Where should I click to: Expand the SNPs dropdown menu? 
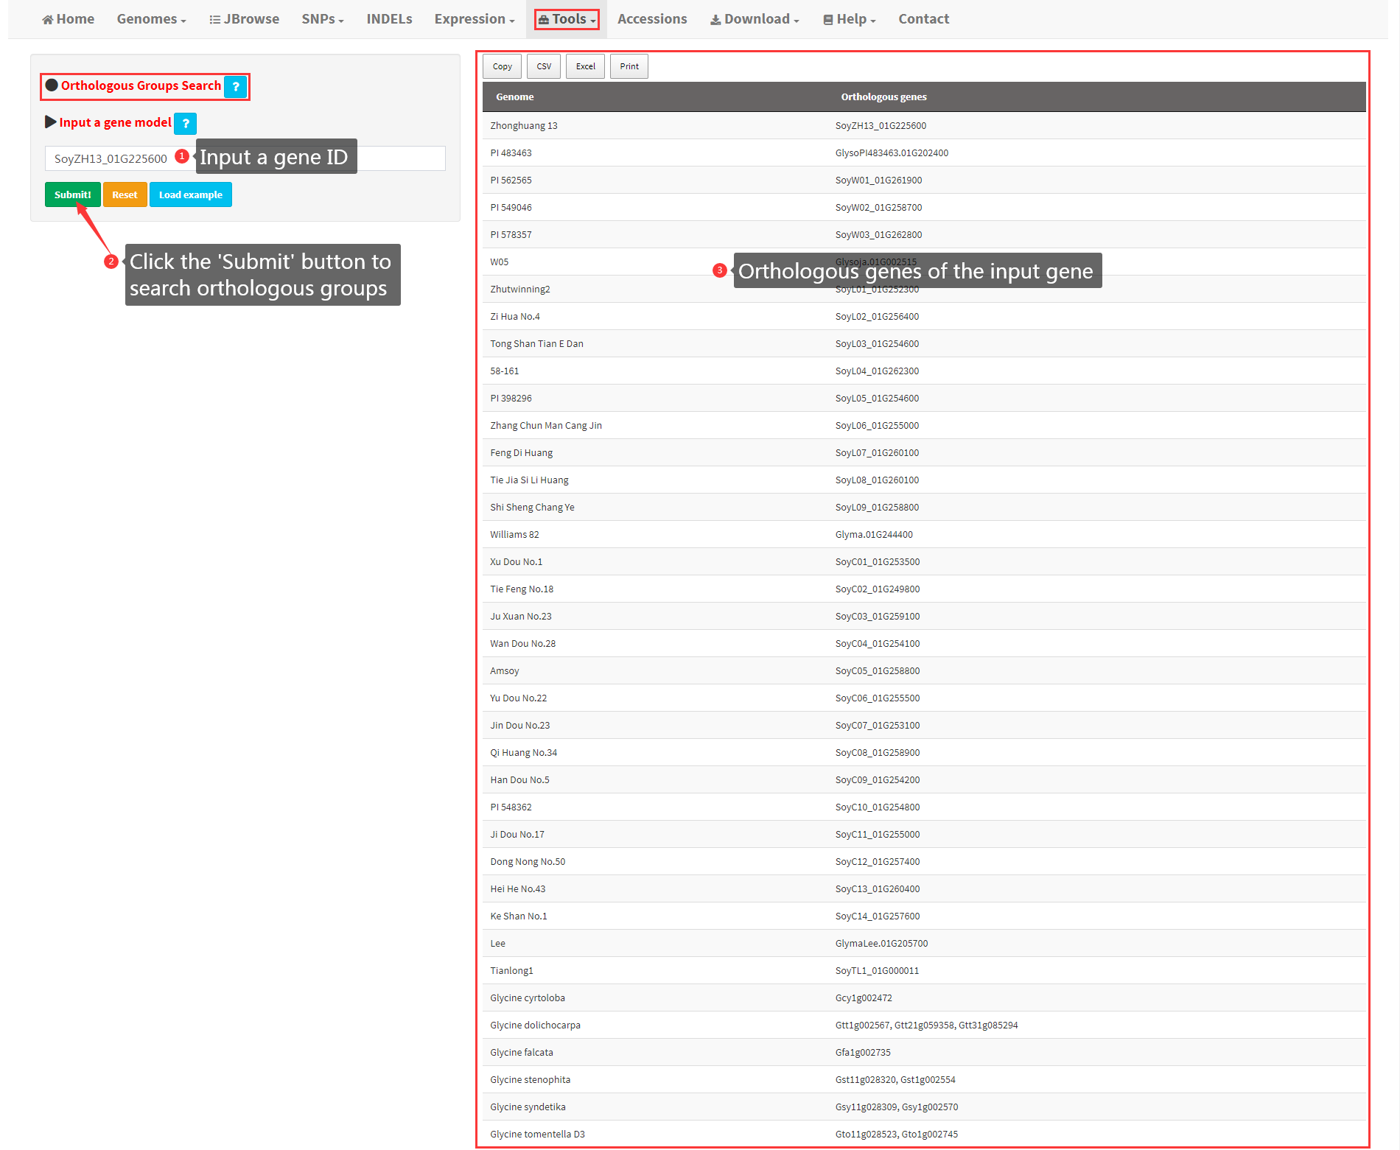(x=322, y=19)
